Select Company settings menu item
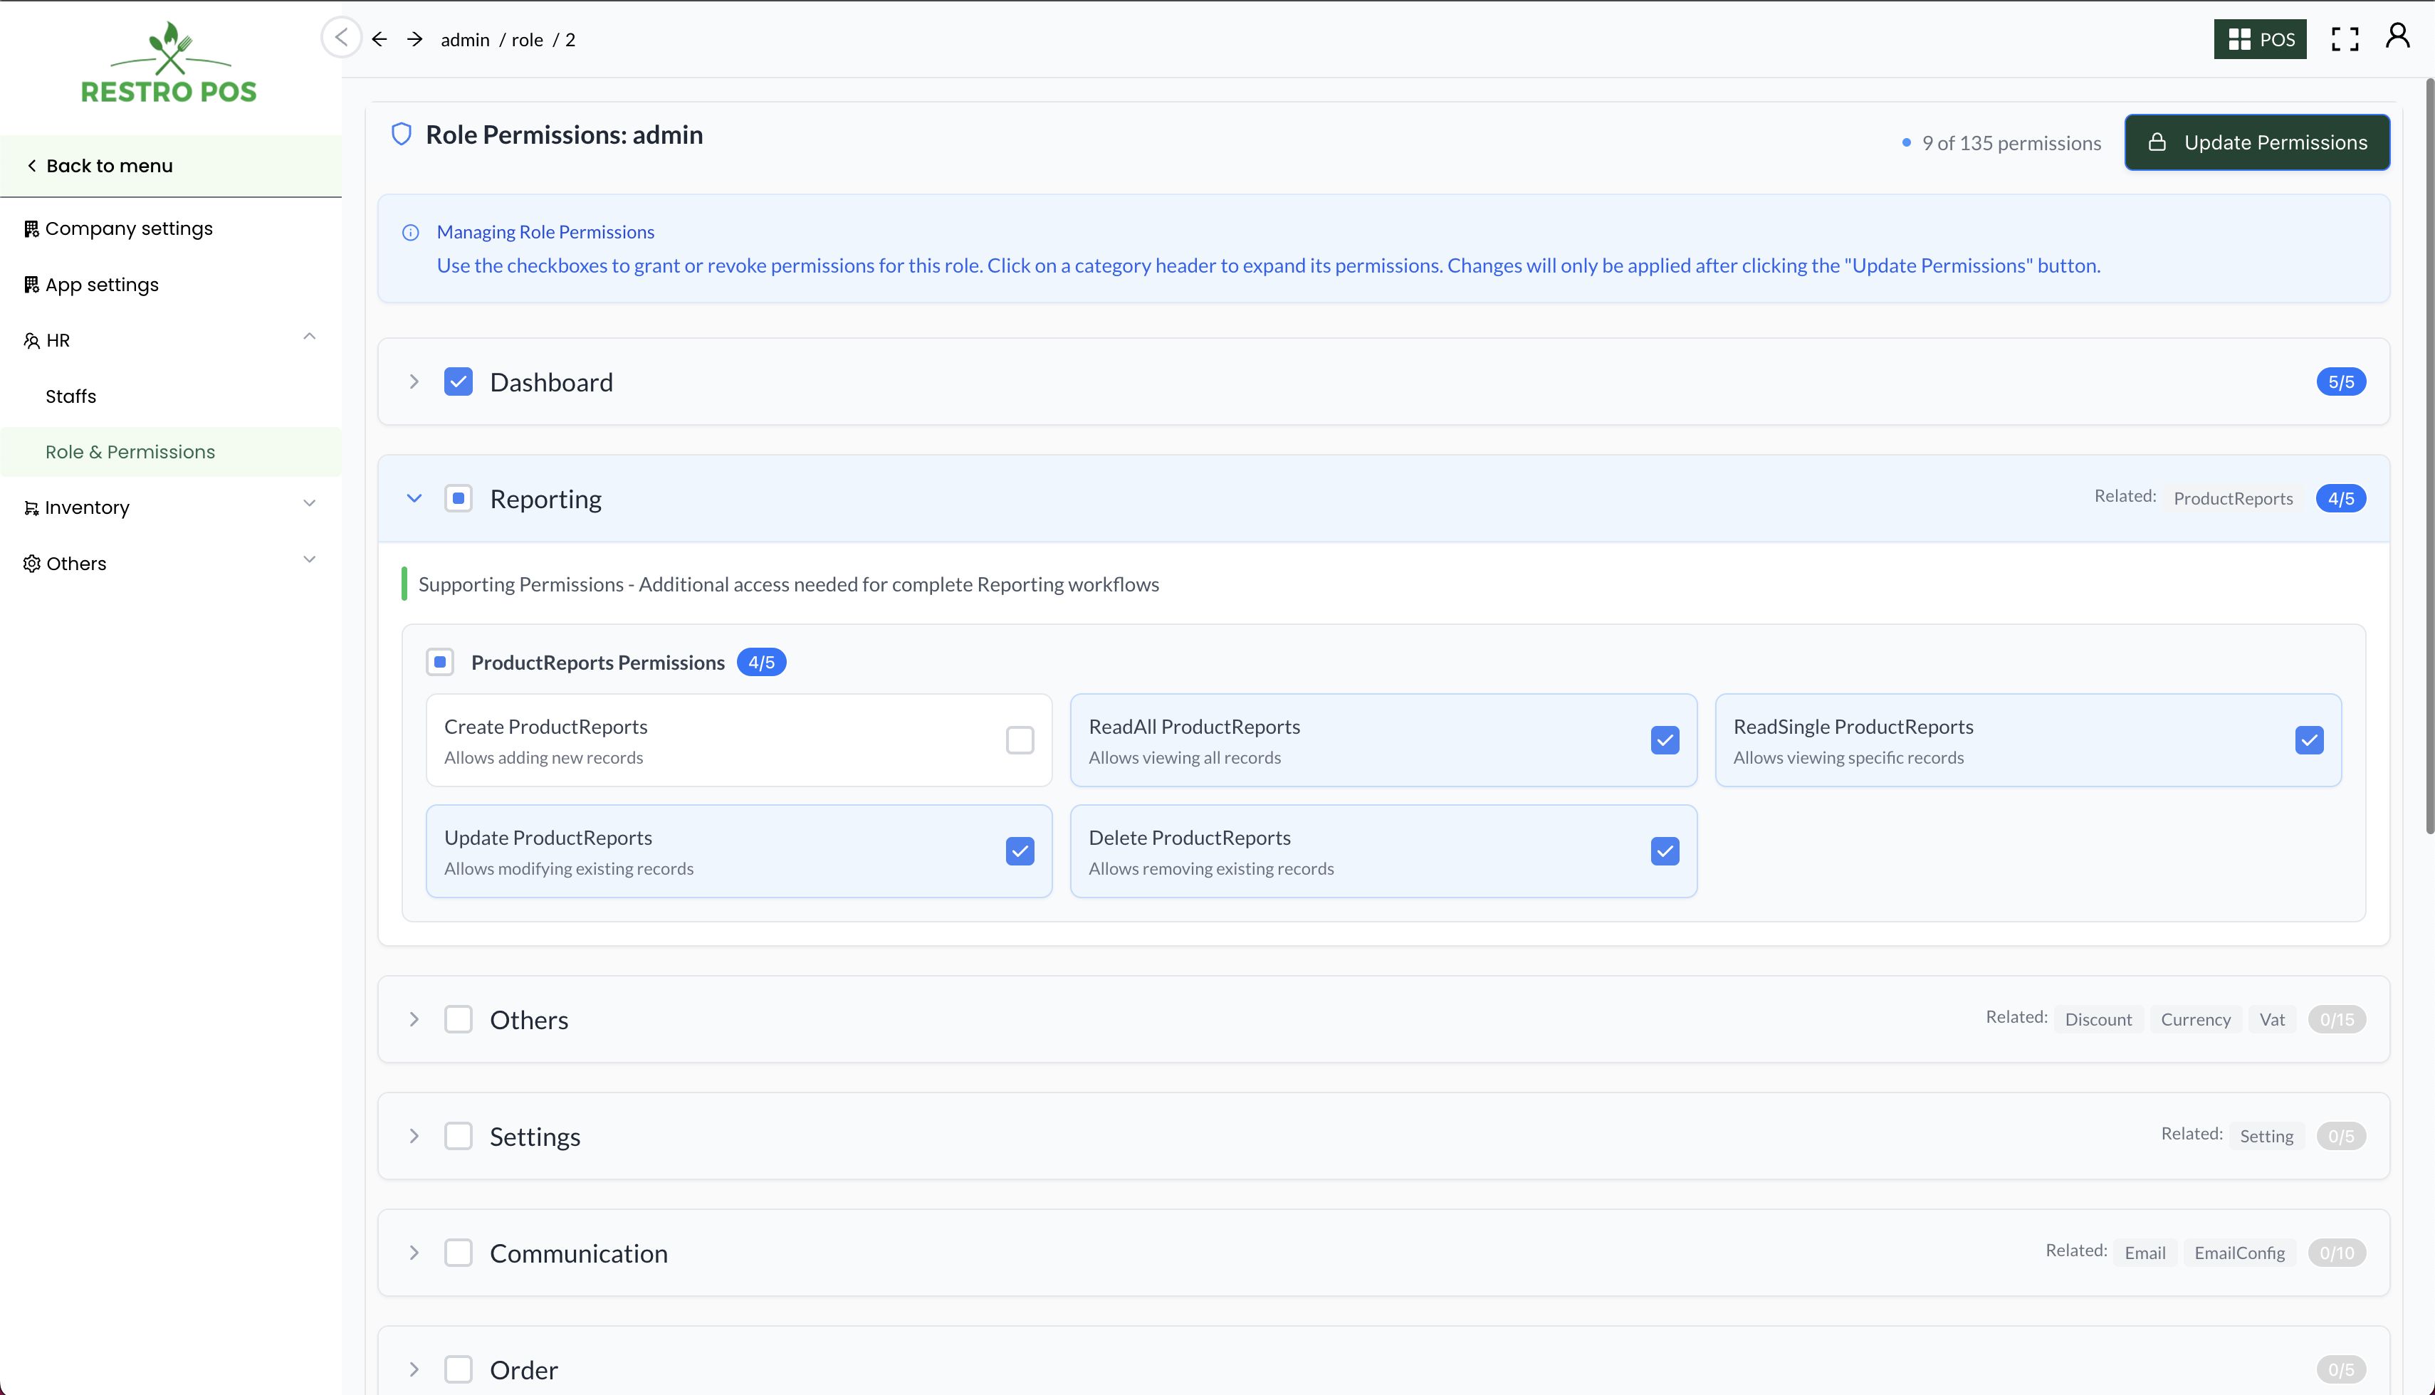 click(128, 229)
